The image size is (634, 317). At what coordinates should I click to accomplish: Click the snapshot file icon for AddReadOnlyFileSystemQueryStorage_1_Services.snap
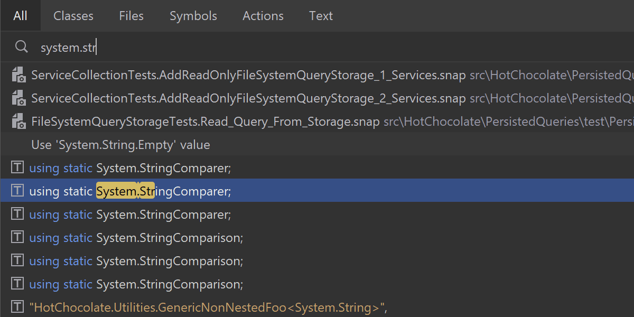18,75
